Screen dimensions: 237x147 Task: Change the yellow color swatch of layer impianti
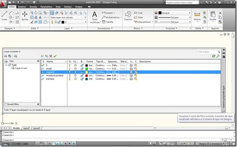[87, 72]
